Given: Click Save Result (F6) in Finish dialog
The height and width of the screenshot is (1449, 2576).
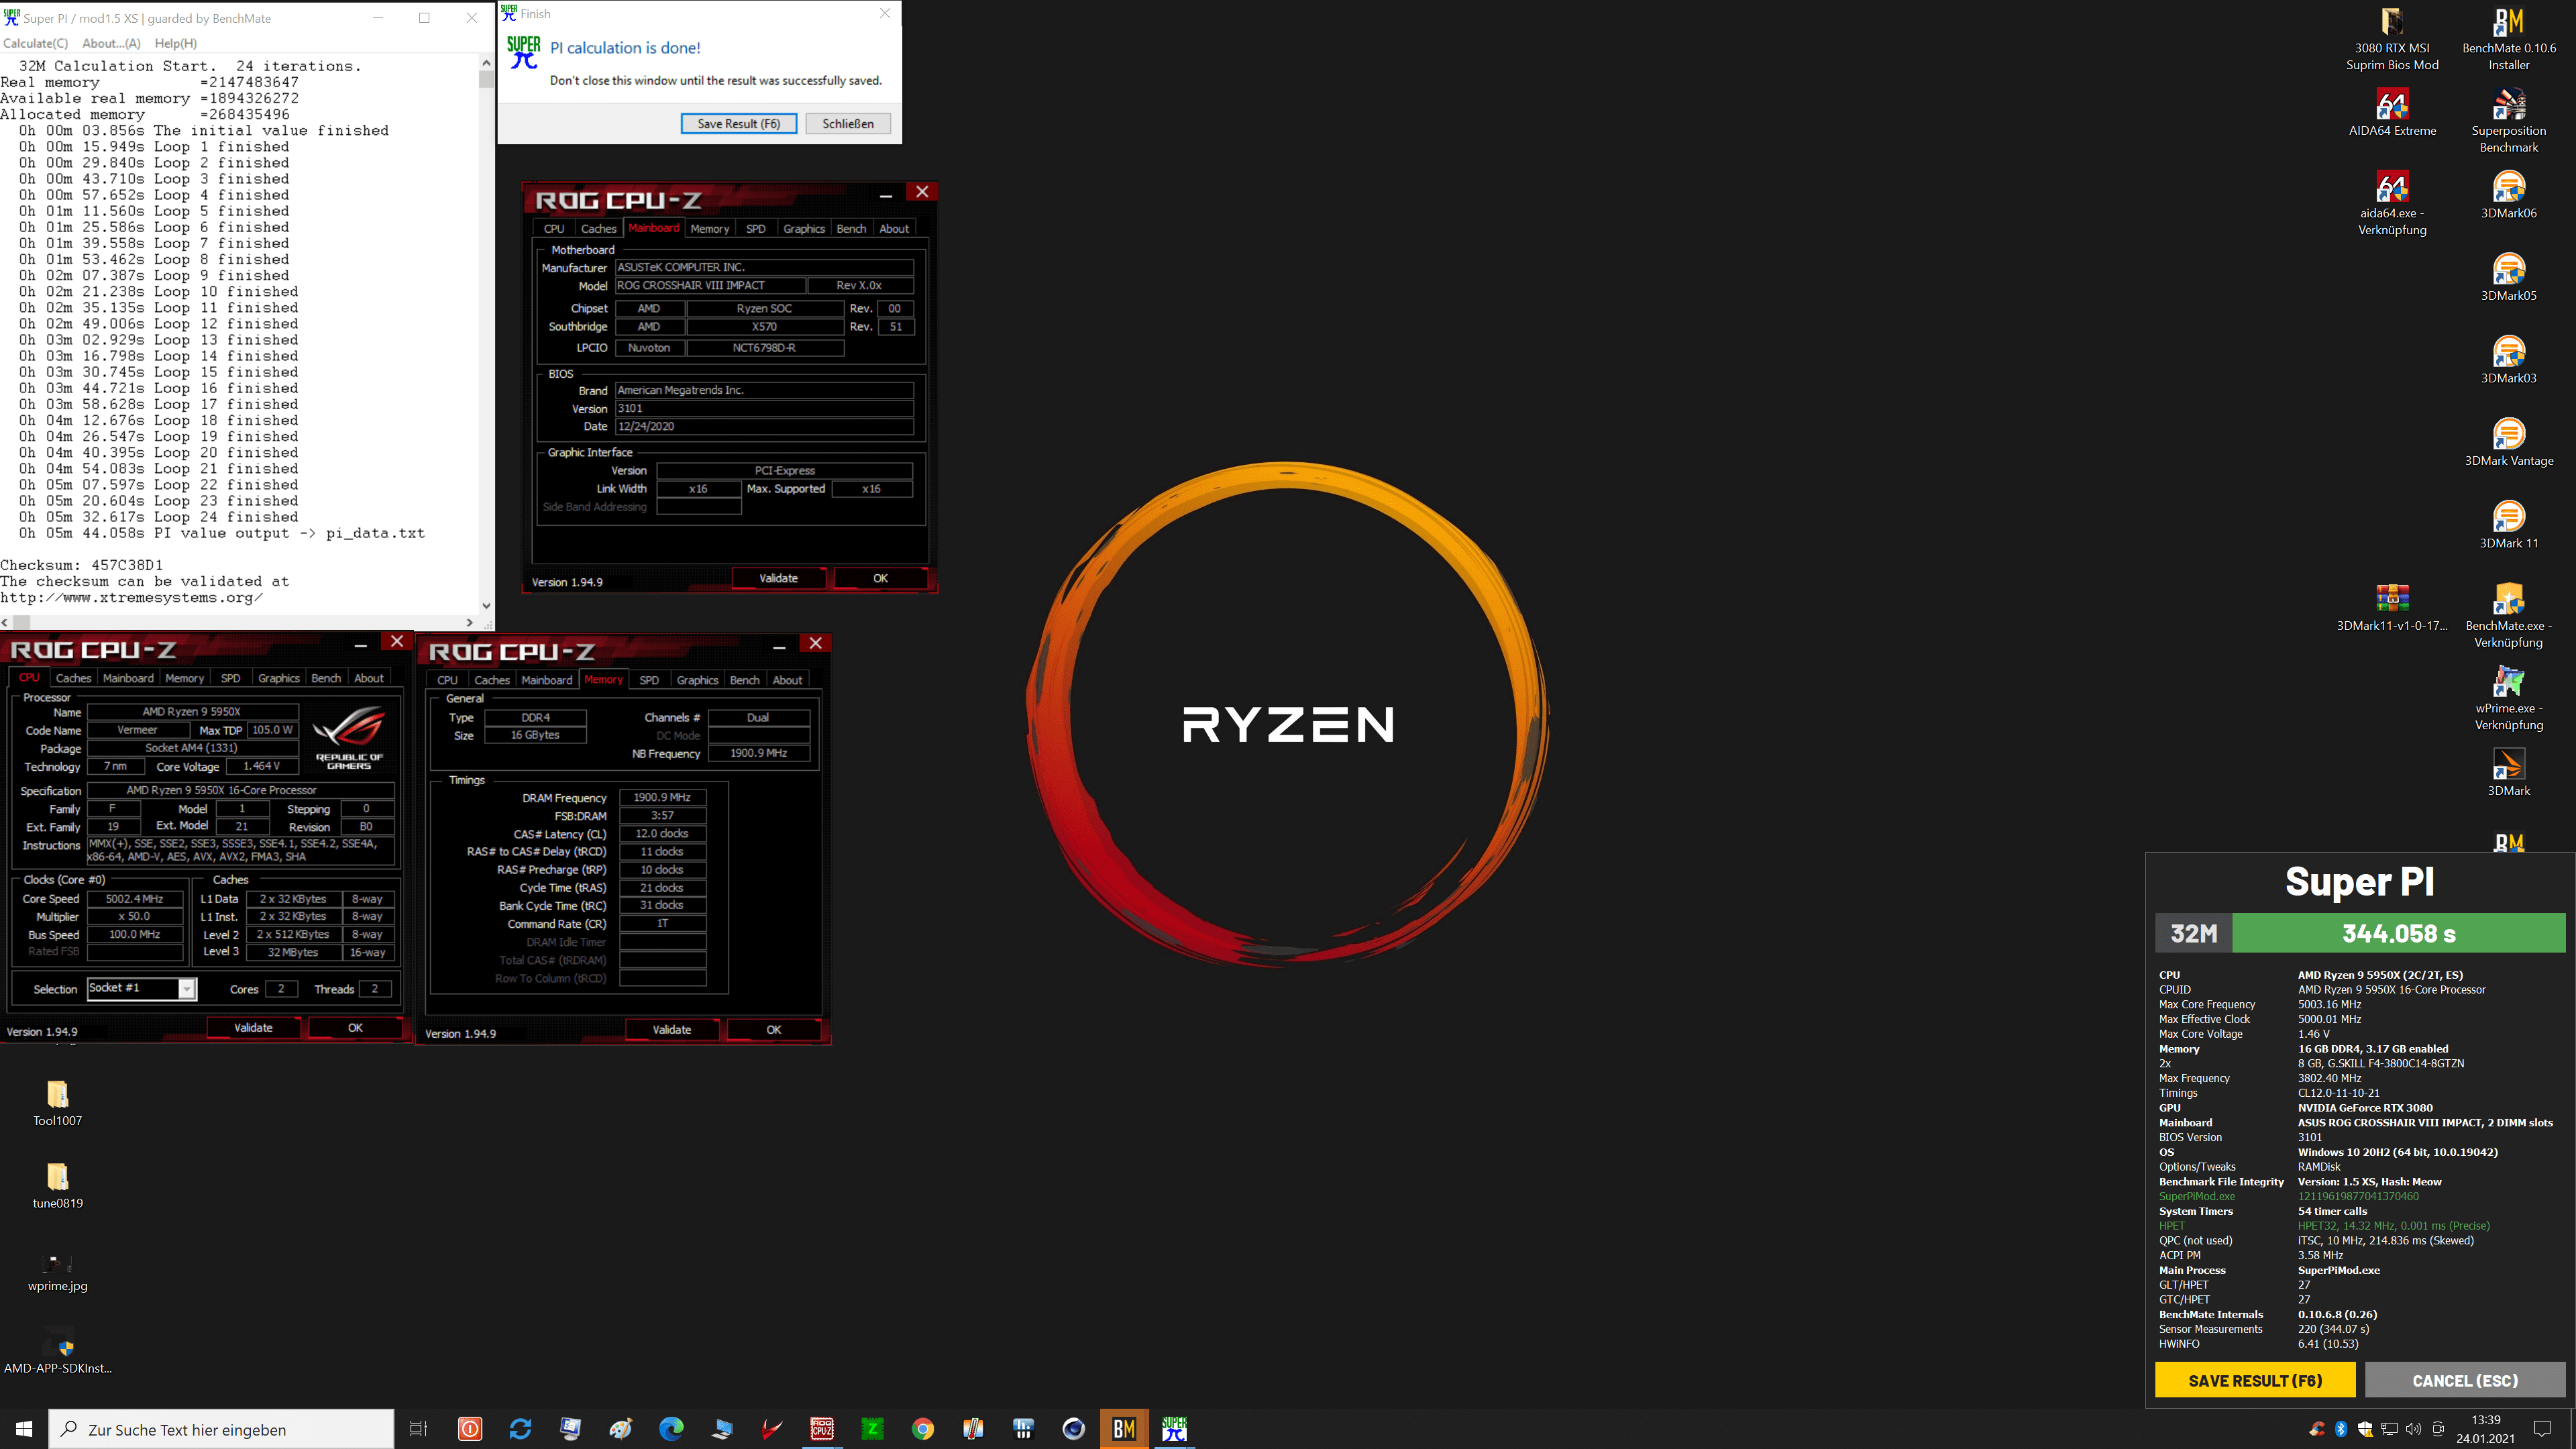Looking at the screenshot, I should (738, 124).
